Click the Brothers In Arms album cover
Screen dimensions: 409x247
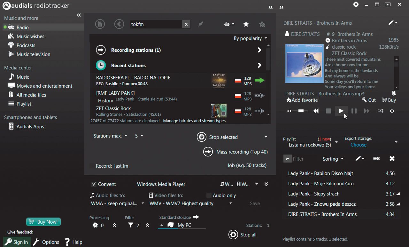pyautogui.click(x=304, y=64)
